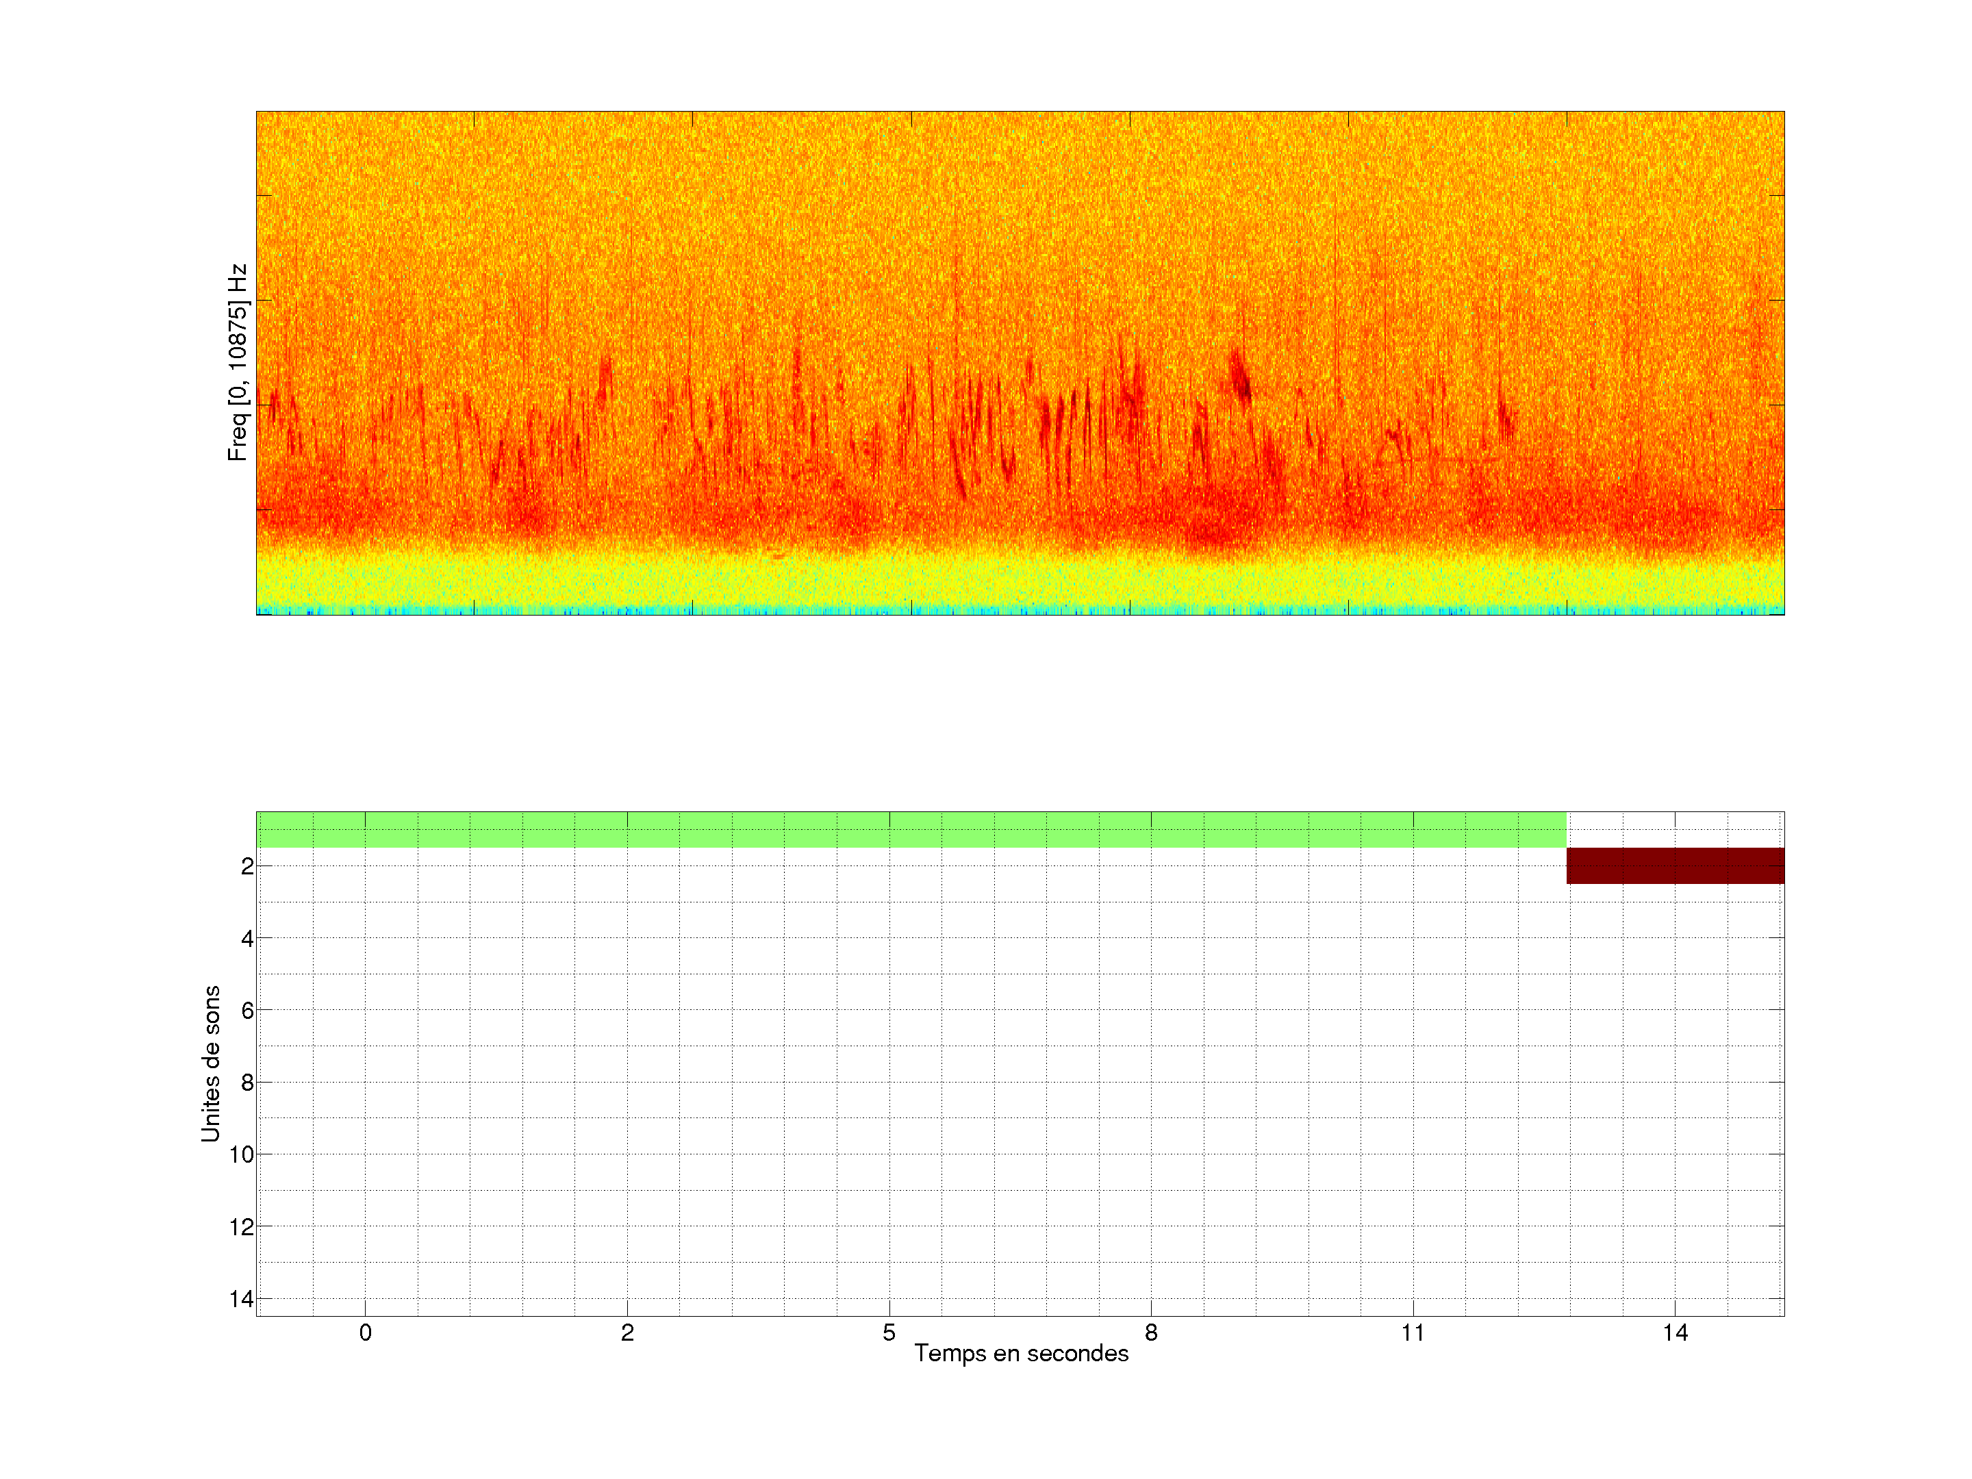Click the dark red bar for sound unit 2
Screen dimensions: 1972x1479
[x=1674, y=865]
